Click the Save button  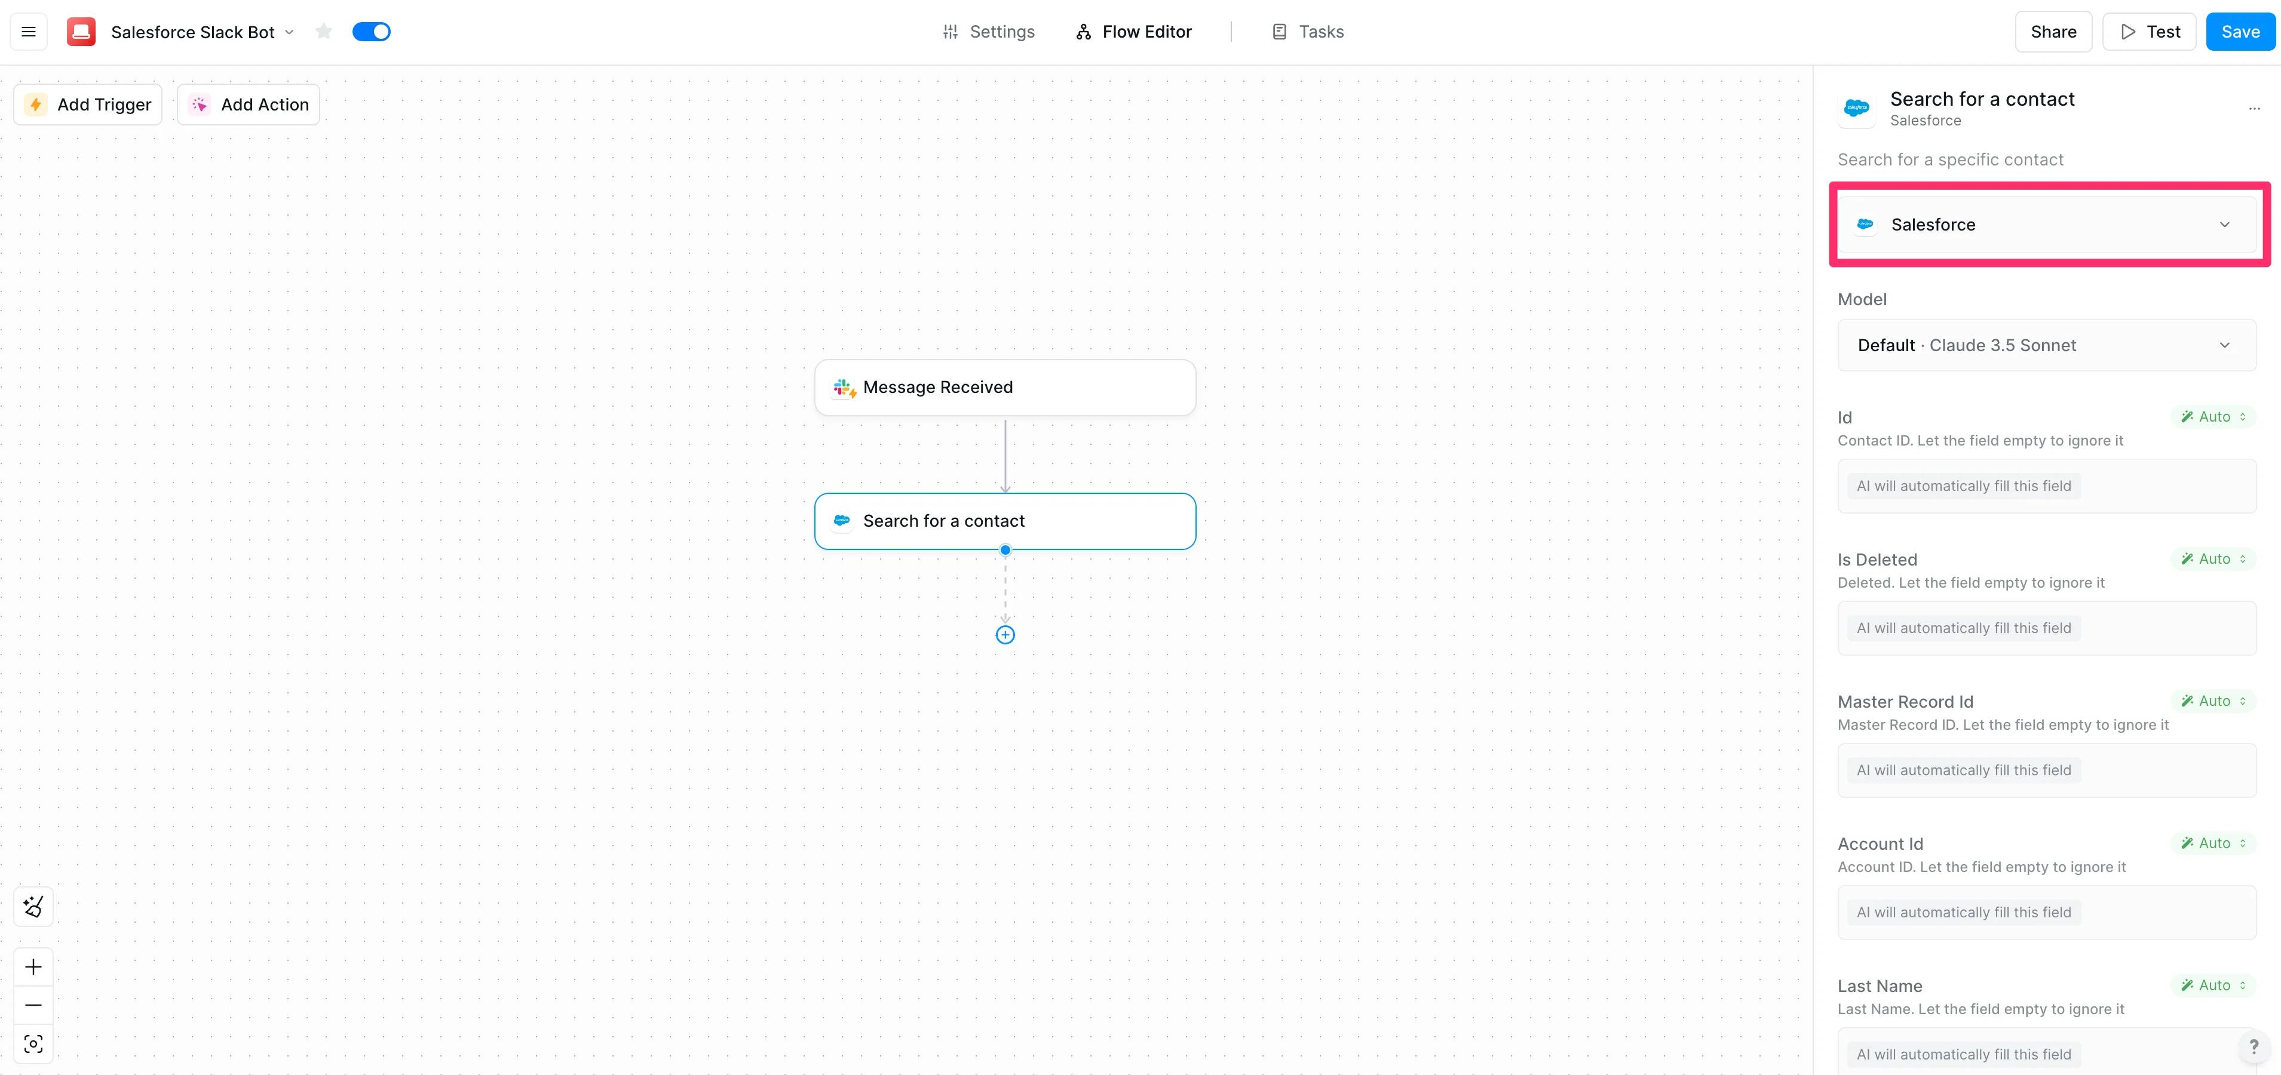pos(2239,32)
